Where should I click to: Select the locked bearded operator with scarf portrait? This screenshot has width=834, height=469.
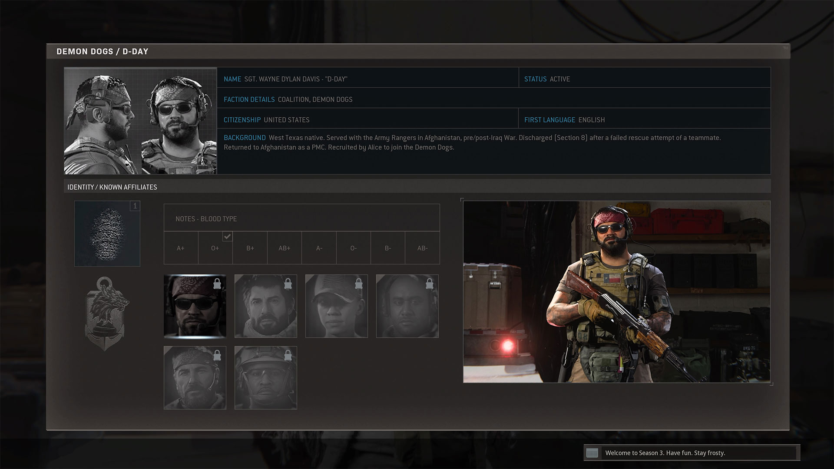(266, 306)
